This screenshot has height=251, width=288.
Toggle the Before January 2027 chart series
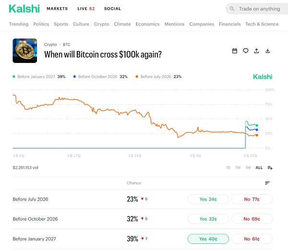(x=39, y=76)
